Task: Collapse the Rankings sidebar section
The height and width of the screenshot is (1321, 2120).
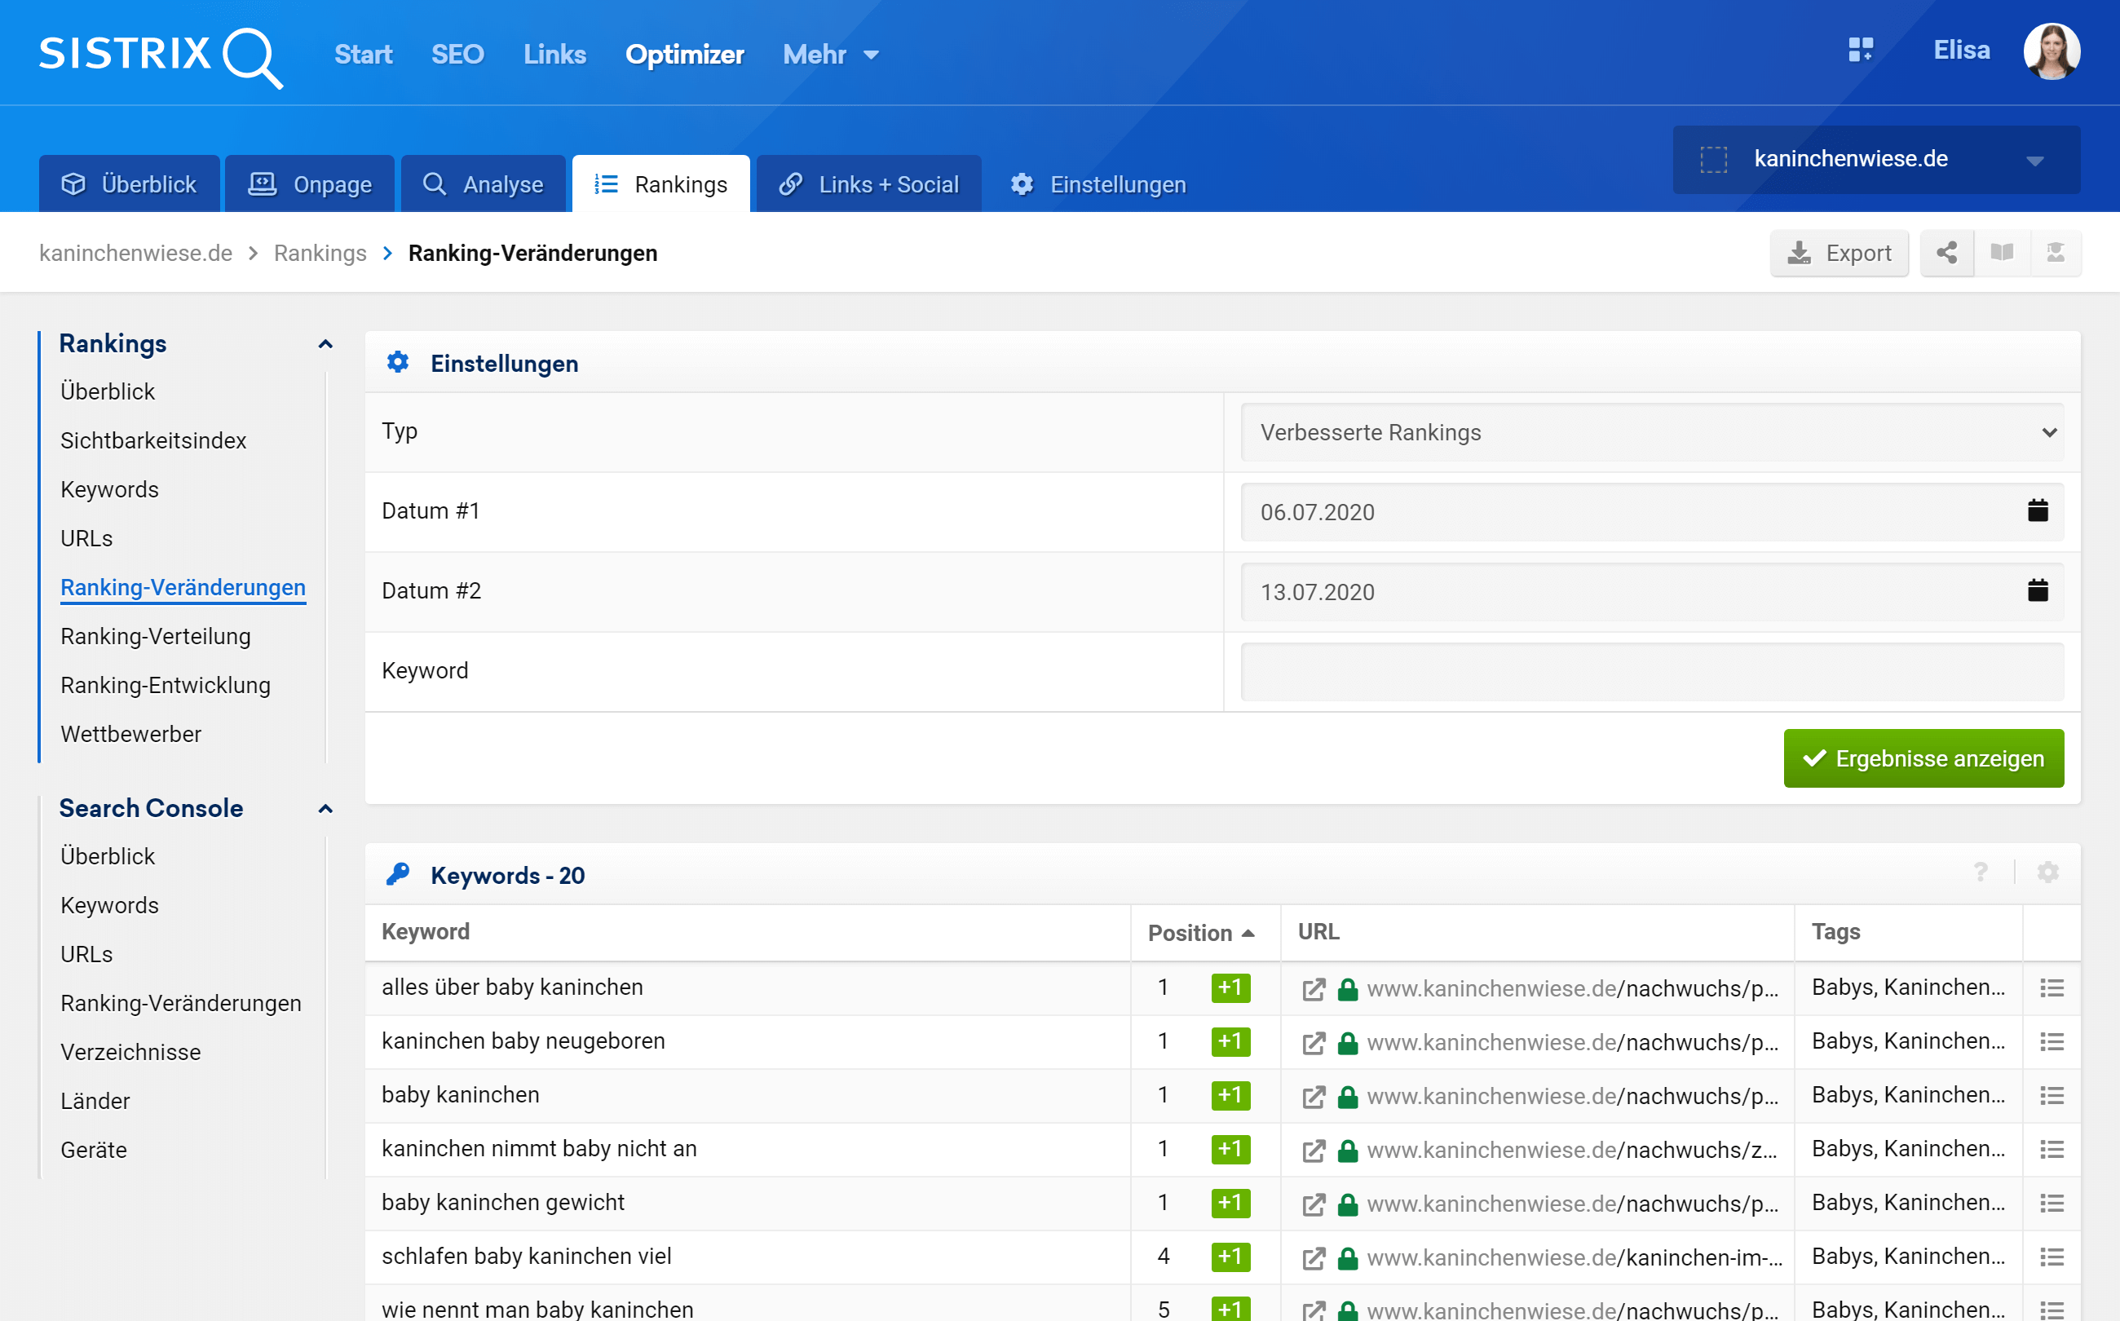Action: (325, 344)
